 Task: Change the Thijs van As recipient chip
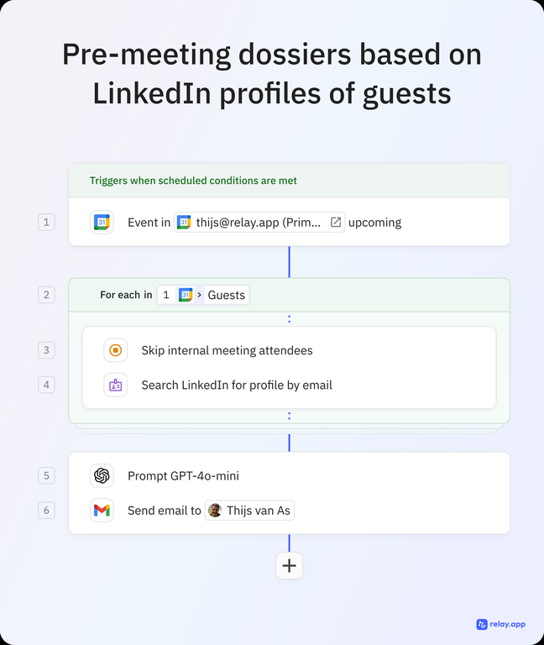coord(250,511)
